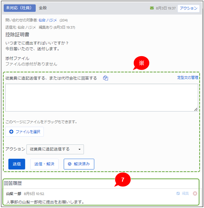Click the 8月5日 10:52 reply timestamp
The width and height of the screenshot is (204, 208).
coord(34,194)
